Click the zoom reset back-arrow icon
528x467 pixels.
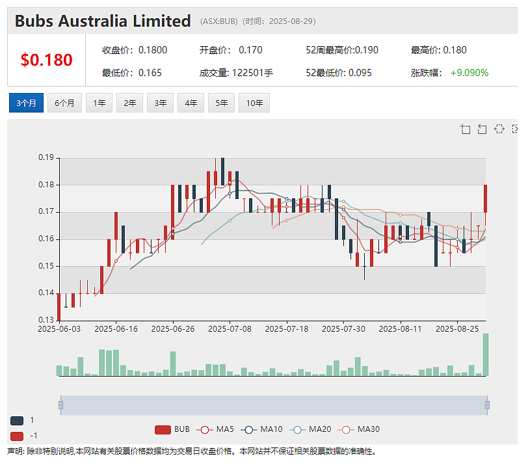(482, 129)
